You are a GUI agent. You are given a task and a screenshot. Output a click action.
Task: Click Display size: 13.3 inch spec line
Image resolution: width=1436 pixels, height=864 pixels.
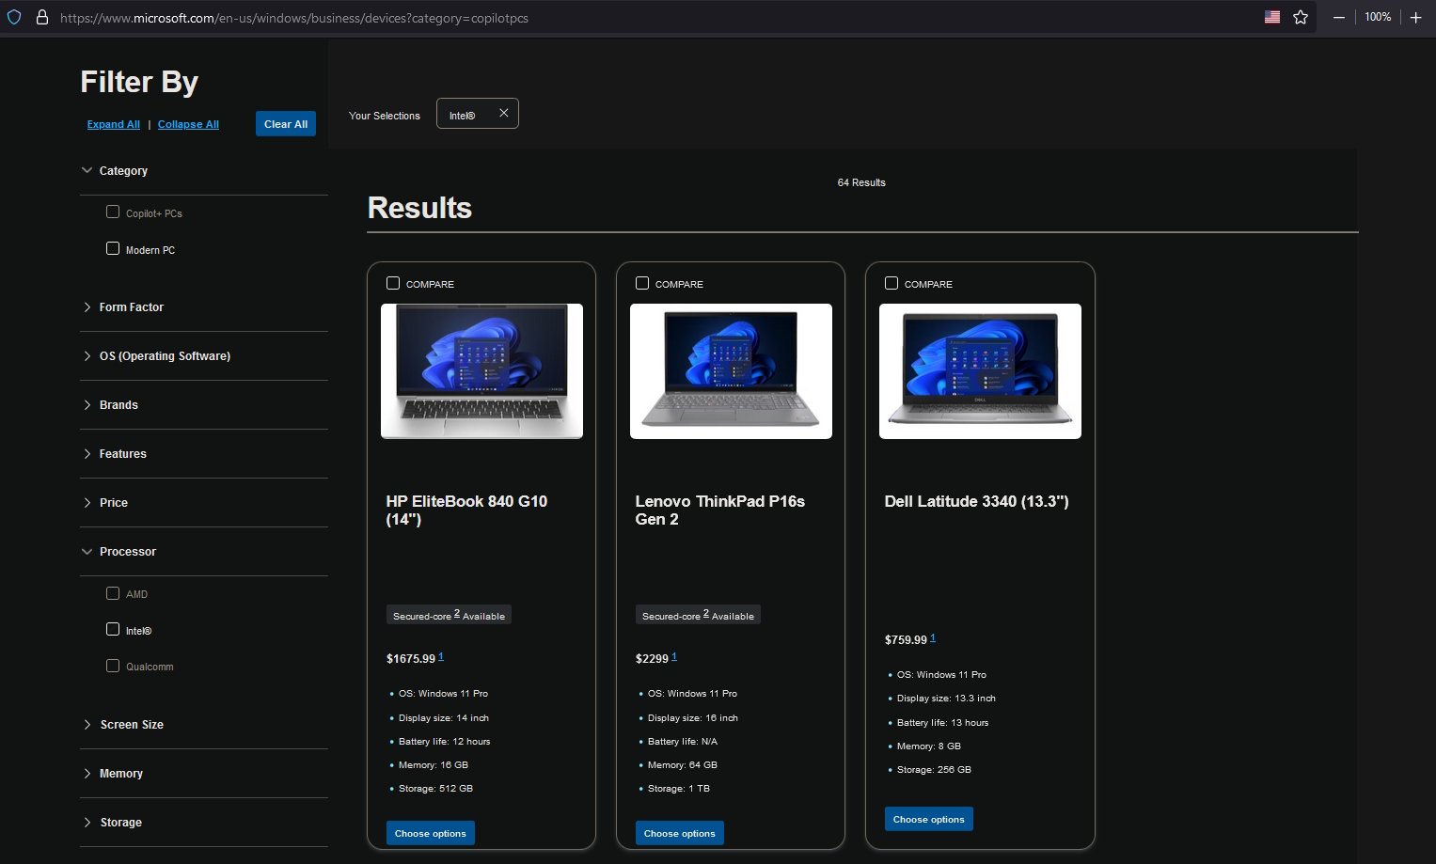(946, 699)
